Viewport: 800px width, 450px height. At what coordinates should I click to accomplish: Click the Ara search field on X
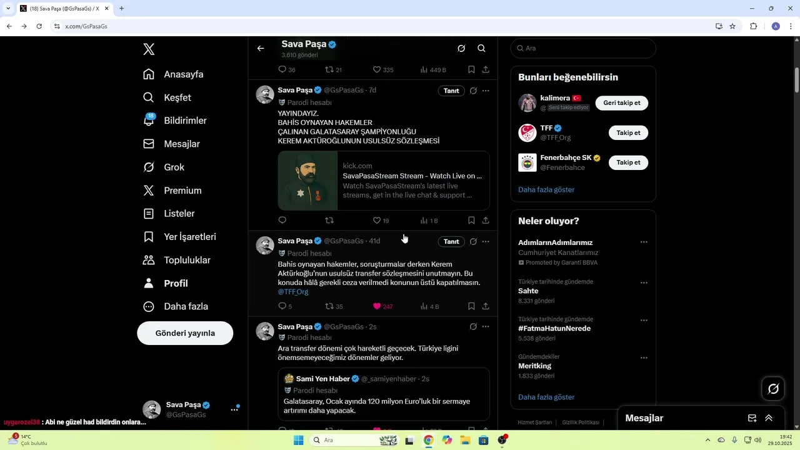583,48
